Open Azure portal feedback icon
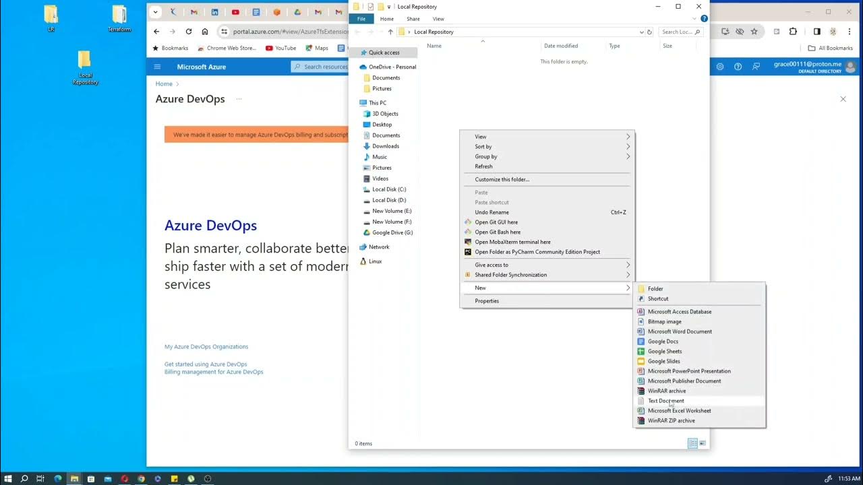The width and height of the screenshot is (863, 485). [756, 67]
